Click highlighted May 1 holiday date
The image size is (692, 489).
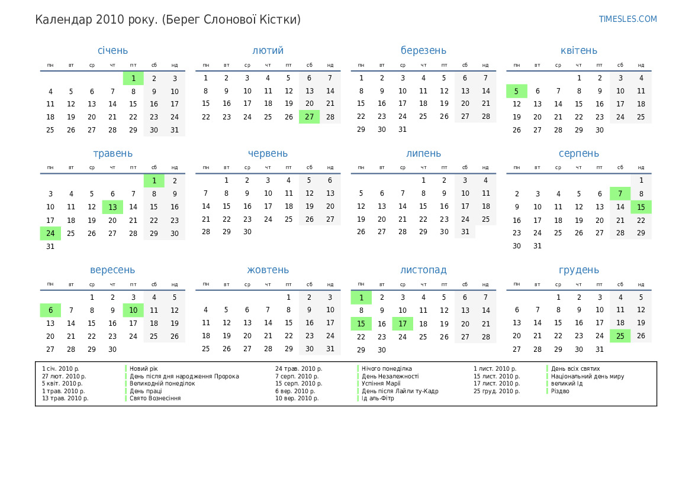click(154, 181)
